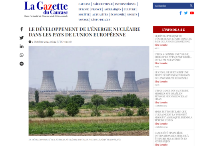This screenshot has width=219, height=146.
Task: Open the Azerbaïdjan menu section
Action: 113,9
